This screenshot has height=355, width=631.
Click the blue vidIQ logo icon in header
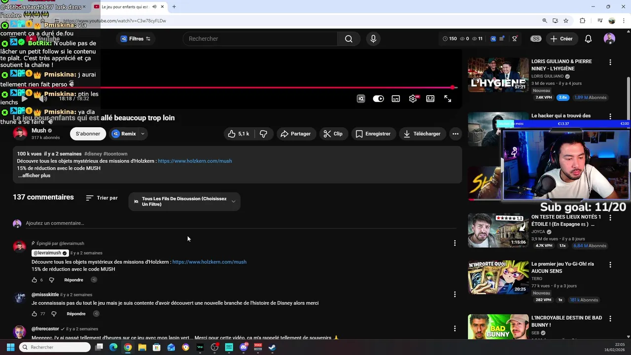[x=493, y=39]
